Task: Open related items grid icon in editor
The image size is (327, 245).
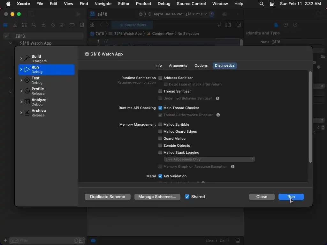Action: coord(92,25)
